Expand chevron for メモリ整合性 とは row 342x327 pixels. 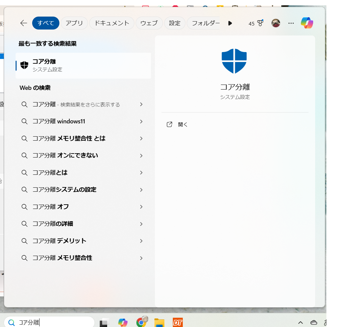point(141,138)
